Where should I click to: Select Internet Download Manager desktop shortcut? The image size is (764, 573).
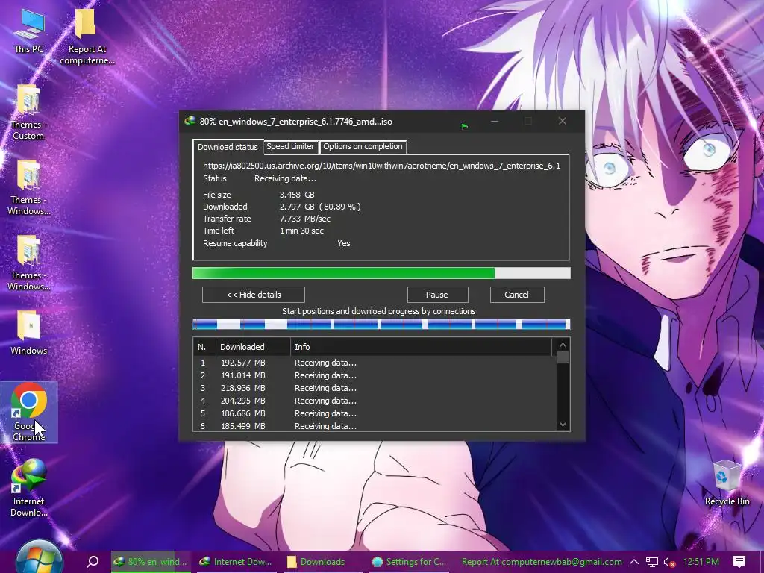[x=29, y=487]
